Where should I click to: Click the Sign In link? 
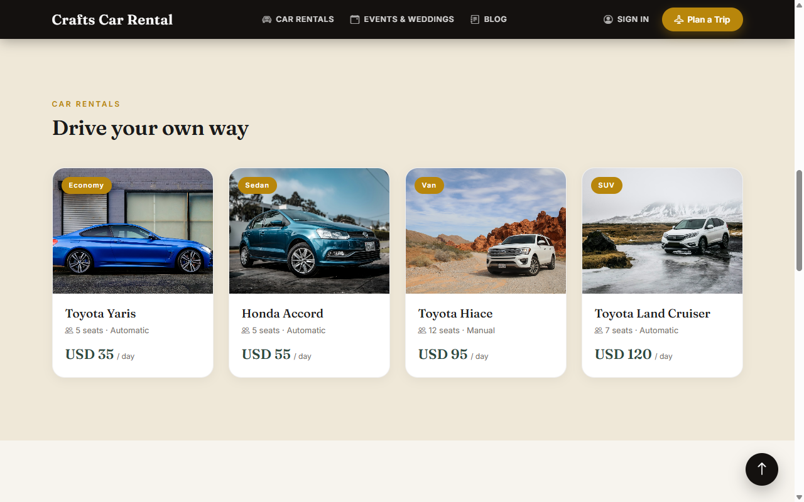[626, 19]
